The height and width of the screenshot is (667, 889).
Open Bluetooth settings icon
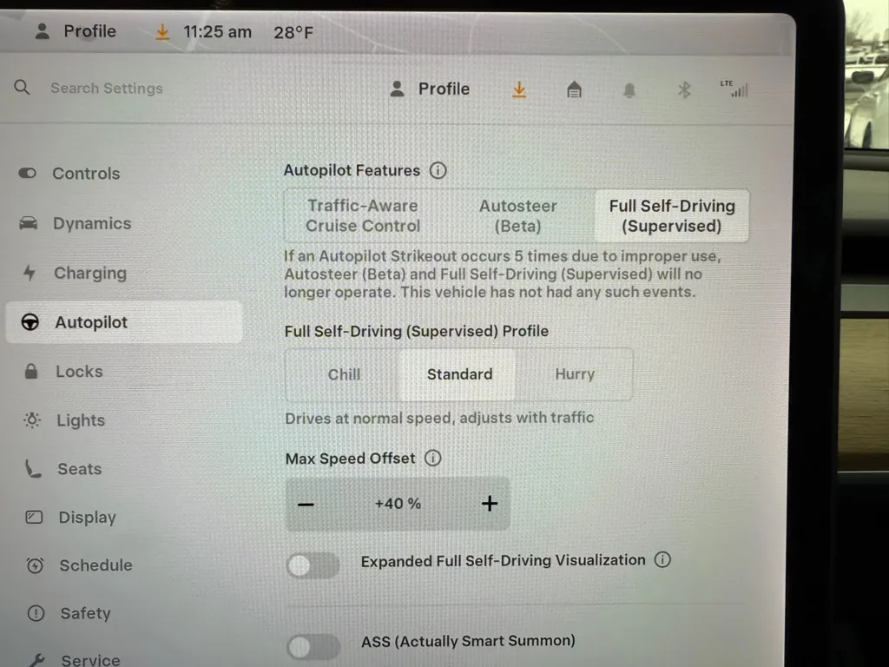[x=684, y=89]
